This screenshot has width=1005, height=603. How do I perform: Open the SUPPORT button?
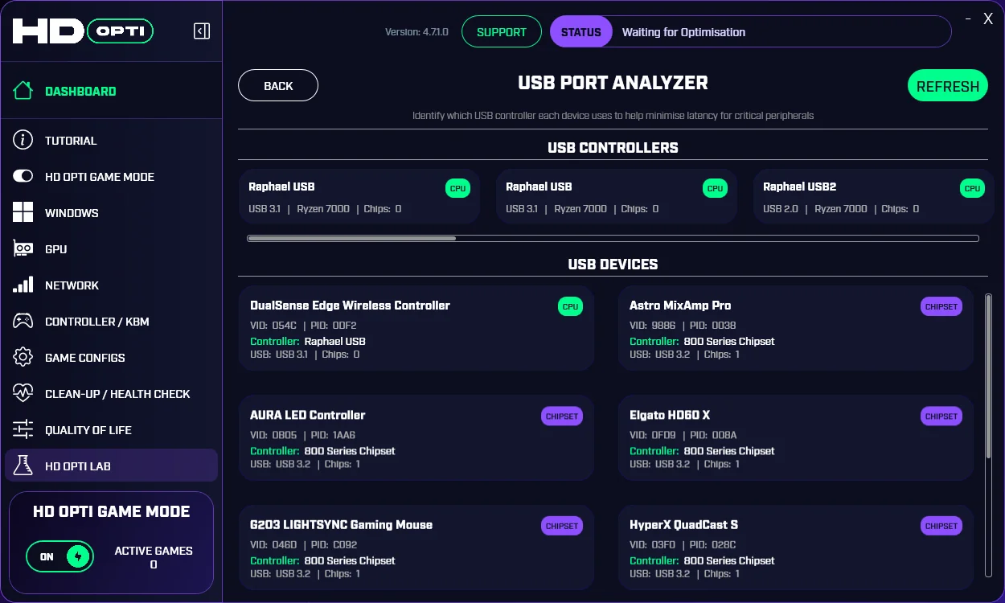(502, 32)
